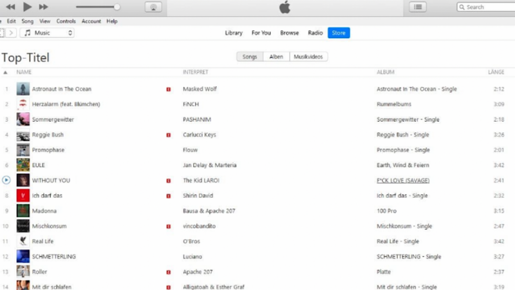This screenshot has height=290, width=515.
Task: Click the artist name Masked Wolf
Action: (x=200, y=89)
